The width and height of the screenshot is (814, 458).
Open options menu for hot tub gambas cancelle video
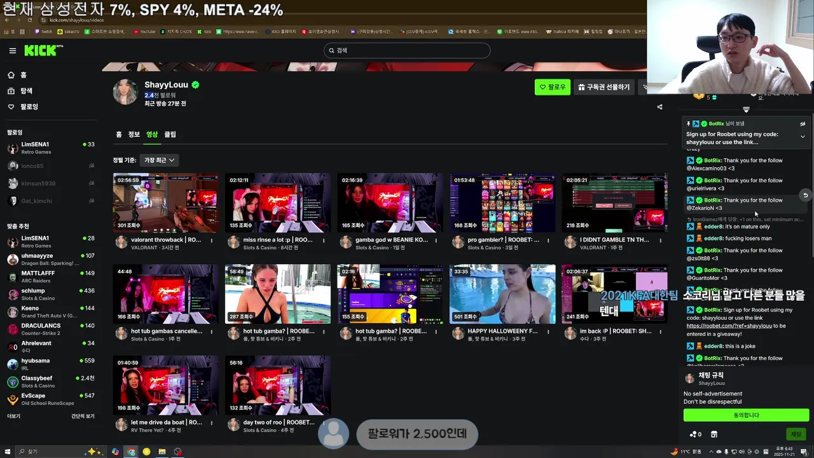212,331
